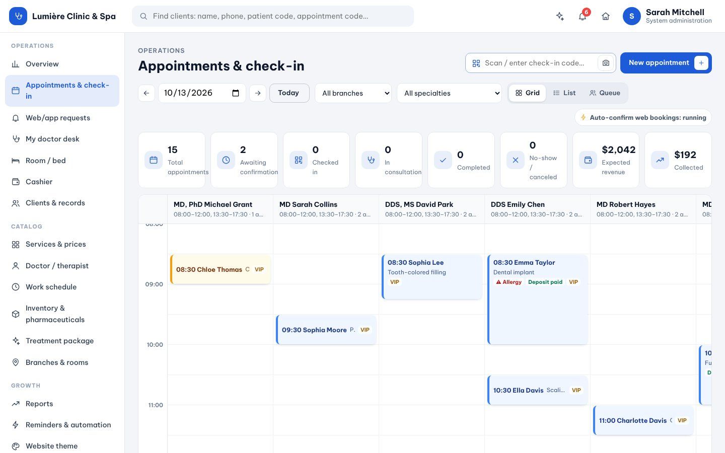Viewport: 725px width, 453px height.
Task: Go to Room / bed page
Action: (62, 161)
